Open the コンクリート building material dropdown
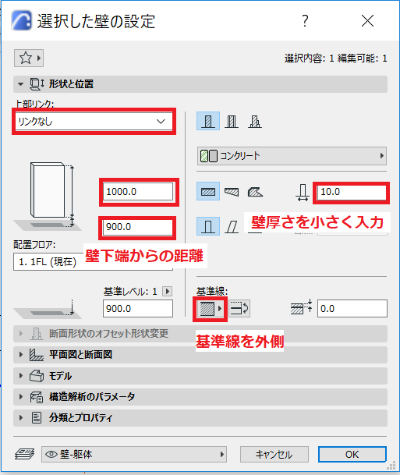The image size is (400, 475). pyautogui.click(x=292, y=156)
